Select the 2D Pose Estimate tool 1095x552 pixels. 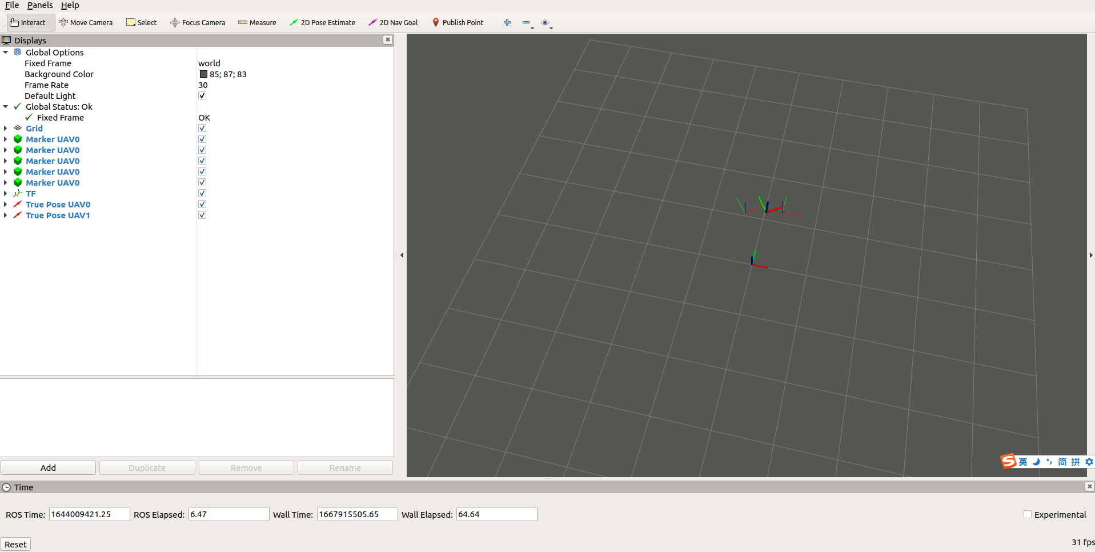(322, 22)
